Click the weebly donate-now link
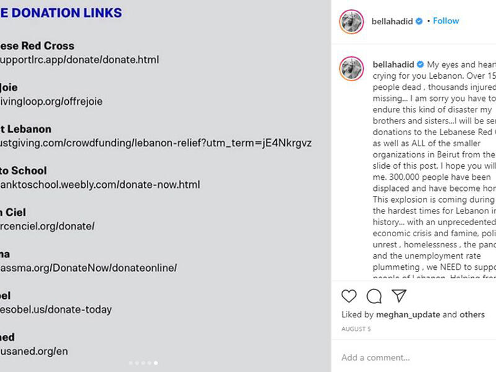The image size is (496, 372). click(x=99, y=184)
